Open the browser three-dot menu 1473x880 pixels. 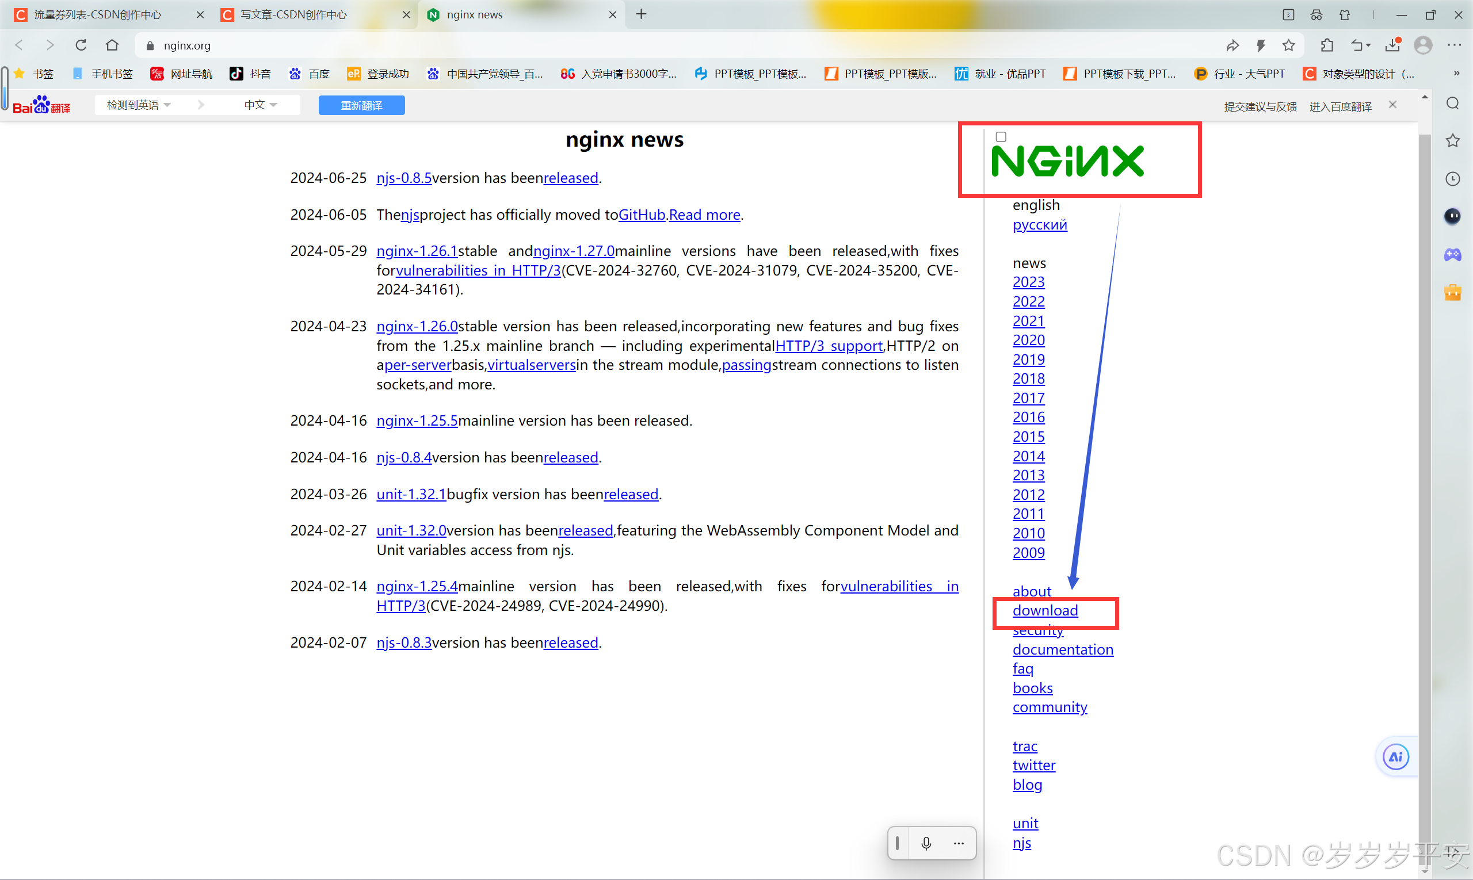pyautogui.click(x=1454, y=45)
